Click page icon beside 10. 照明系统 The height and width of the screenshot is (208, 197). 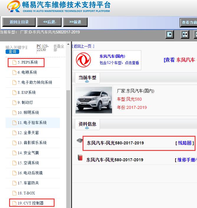coord(14,113)
